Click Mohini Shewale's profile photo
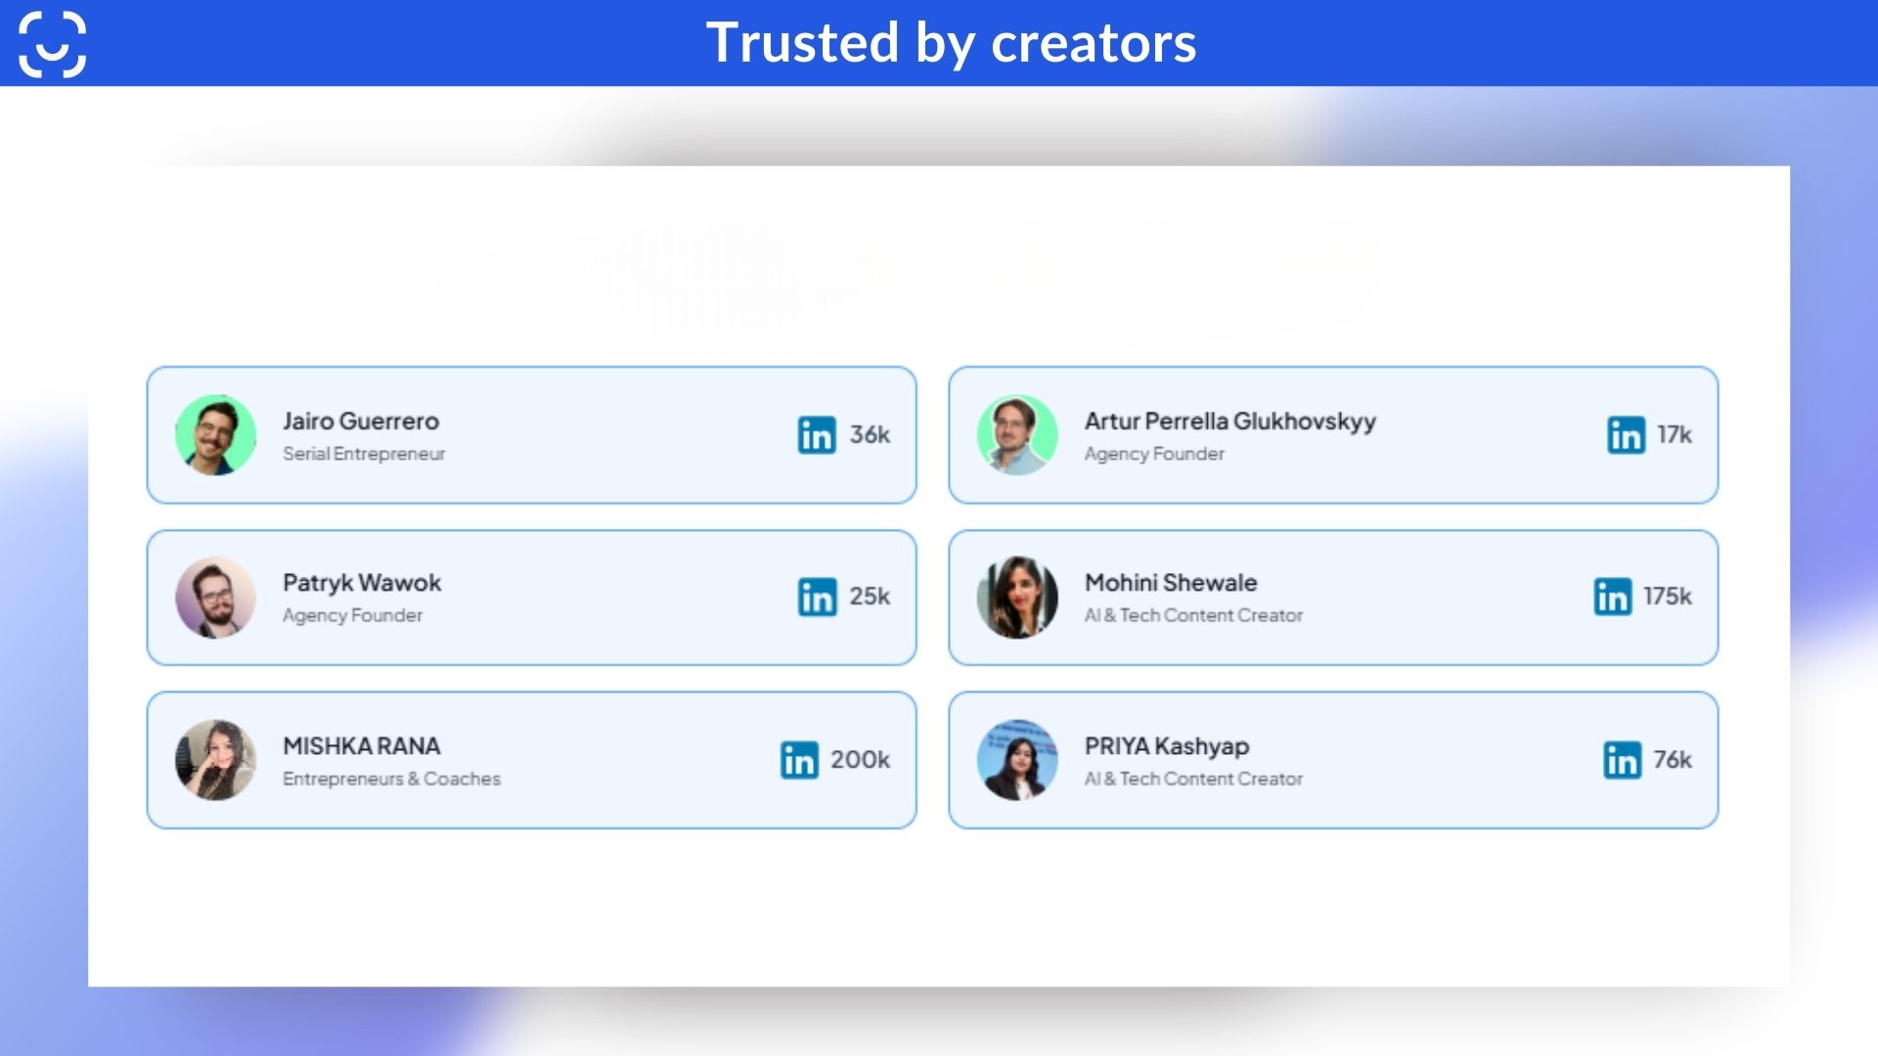Viewport: 1878px width, 1056px height. coord(1017,597)
